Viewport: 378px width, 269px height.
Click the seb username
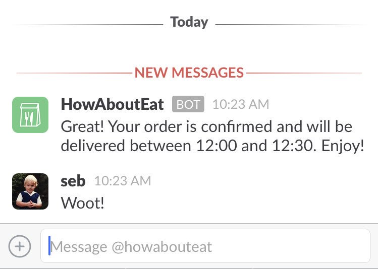tap(73, 181)
